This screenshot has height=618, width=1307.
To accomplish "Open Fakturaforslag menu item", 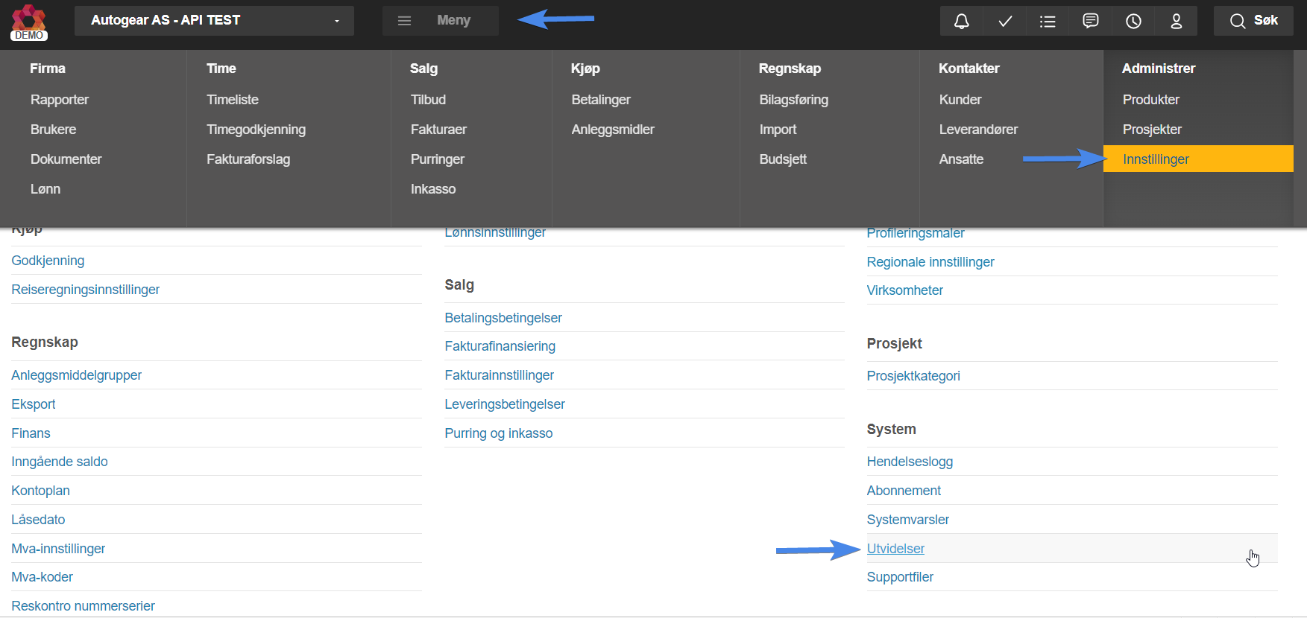I will coord(248,159).
